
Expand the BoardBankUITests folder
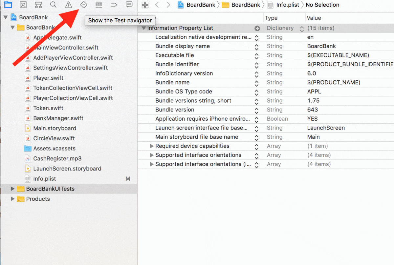pyautogui.click(x=12, y=189)
